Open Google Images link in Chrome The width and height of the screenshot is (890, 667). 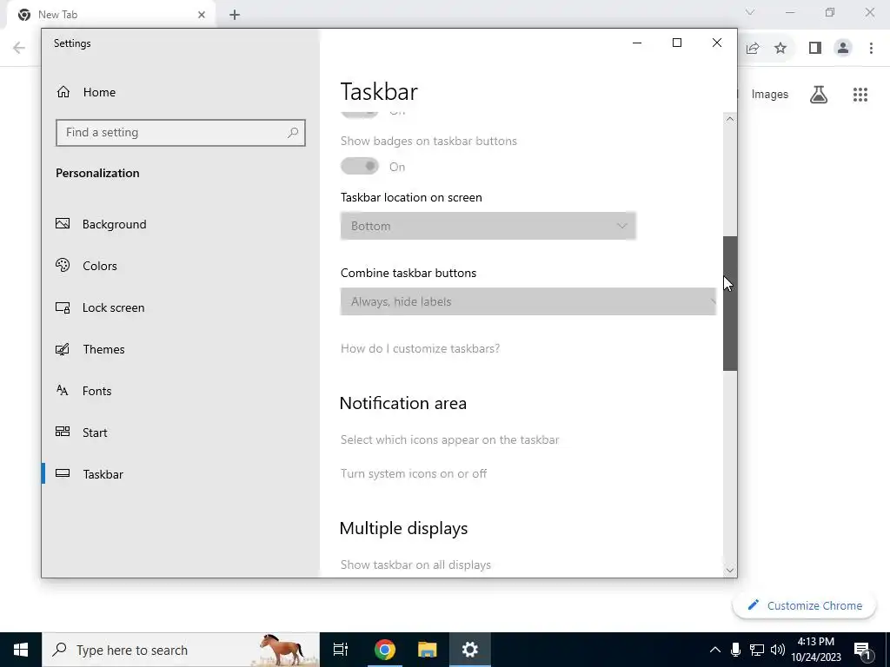(770, 94)
